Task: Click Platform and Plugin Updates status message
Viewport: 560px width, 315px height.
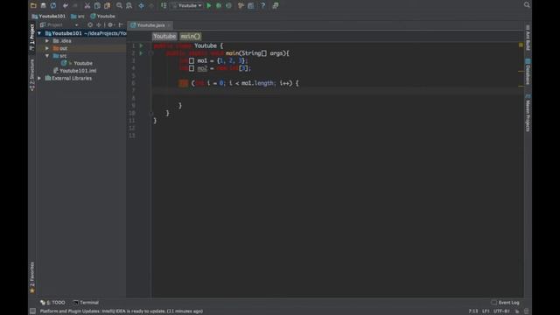Action: coord(122,311)
